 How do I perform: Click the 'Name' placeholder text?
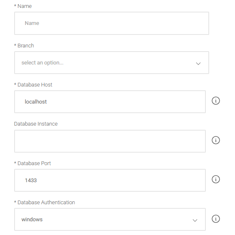pos(32,23)
